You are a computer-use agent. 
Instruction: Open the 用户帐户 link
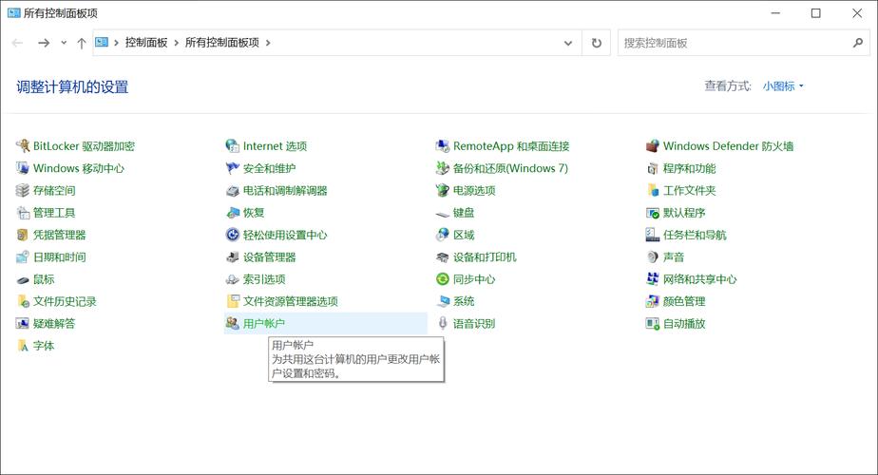[264, 324]
